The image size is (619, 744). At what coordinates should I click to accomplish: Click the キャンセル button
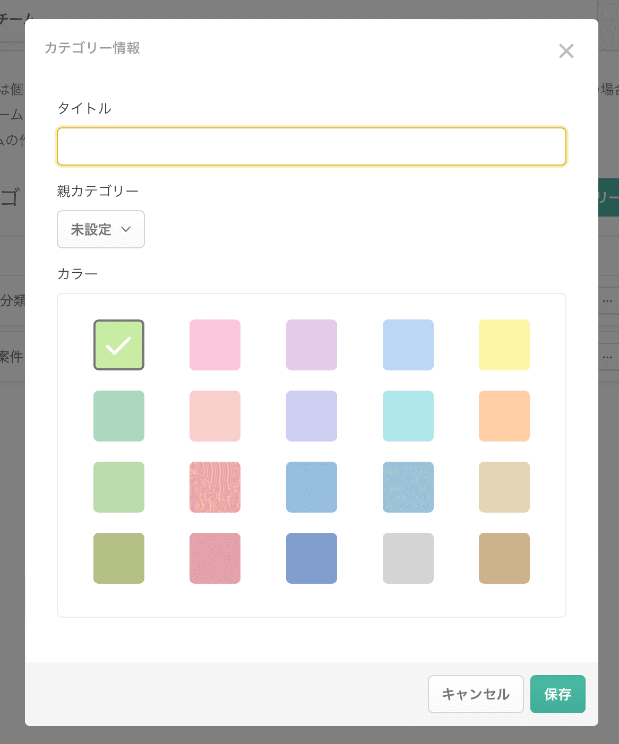coord(476,694)
